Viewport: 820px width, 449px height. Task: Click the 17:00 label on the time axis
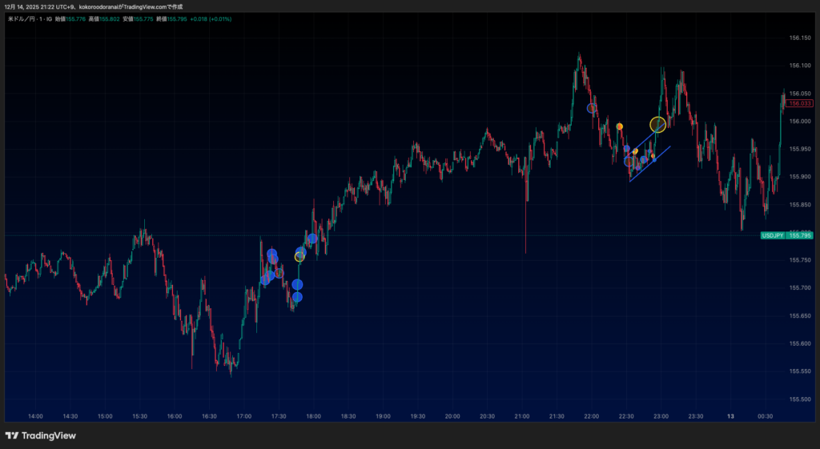click(244, 416)
